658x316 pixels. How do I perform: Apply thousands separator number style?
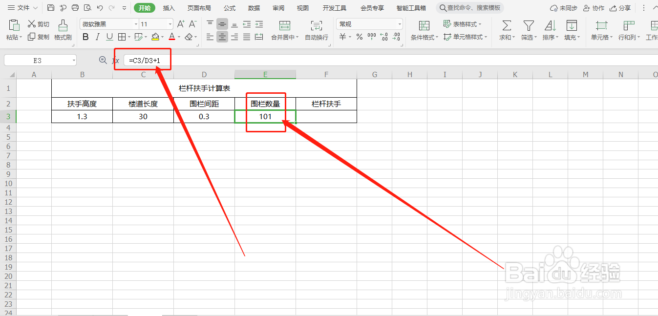372,37
